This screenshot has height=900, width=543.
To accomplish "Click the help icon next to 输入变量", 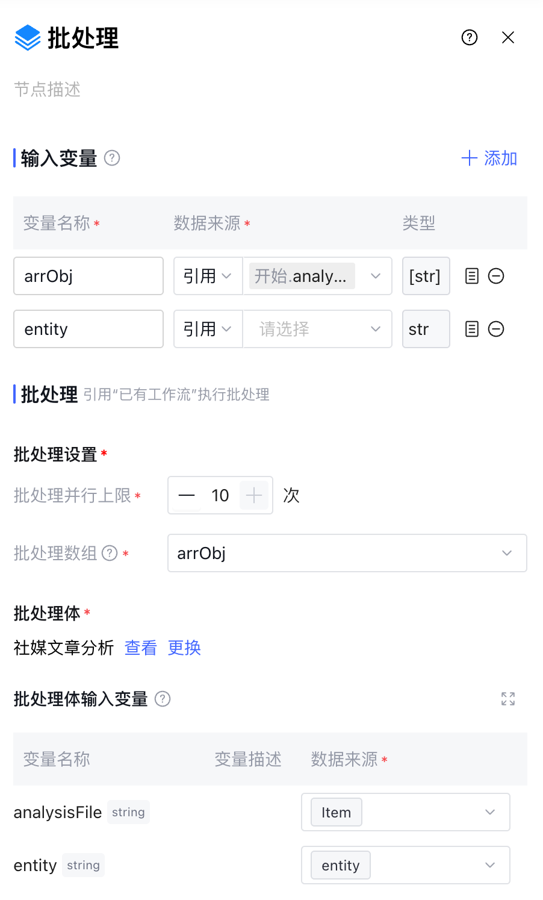I will [x=112, y=158].
